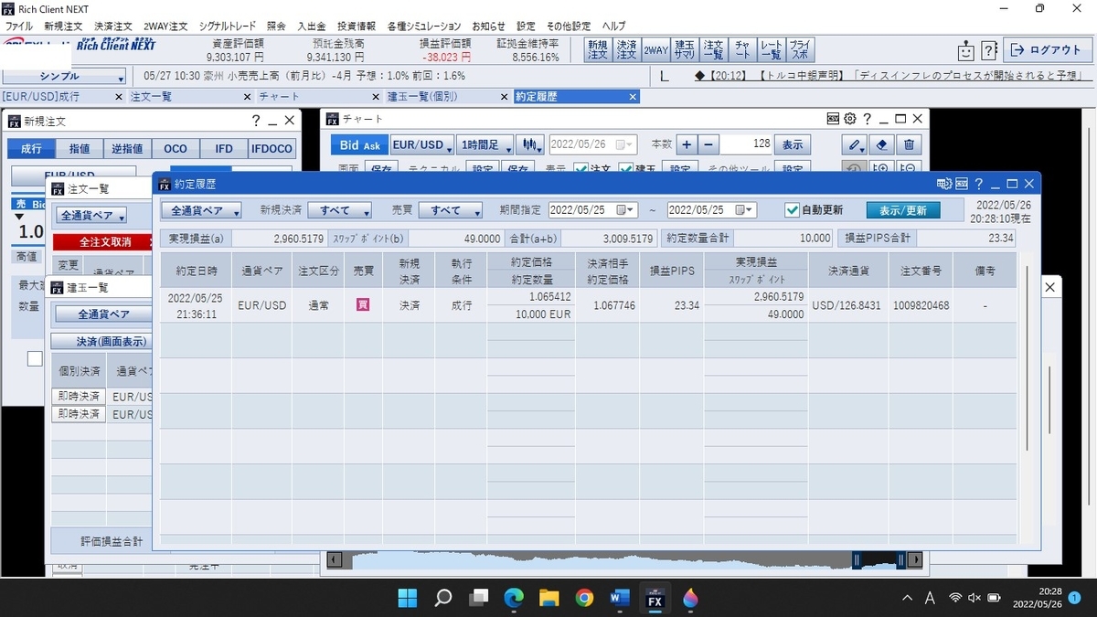Click chart bar count field 128

point(745,144)
